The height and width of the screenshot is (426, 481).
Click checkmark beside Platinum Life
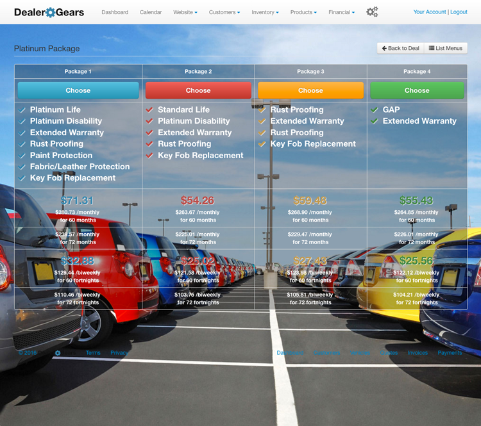22,110
